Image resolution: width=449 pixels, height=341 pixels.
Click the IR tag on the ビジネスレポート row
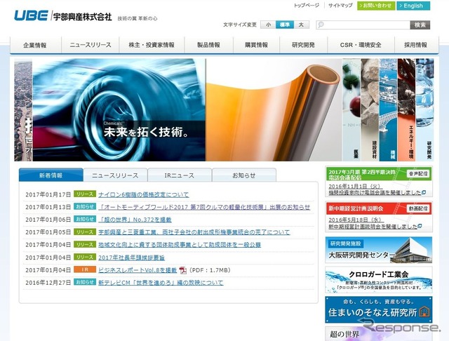point(85,269)
